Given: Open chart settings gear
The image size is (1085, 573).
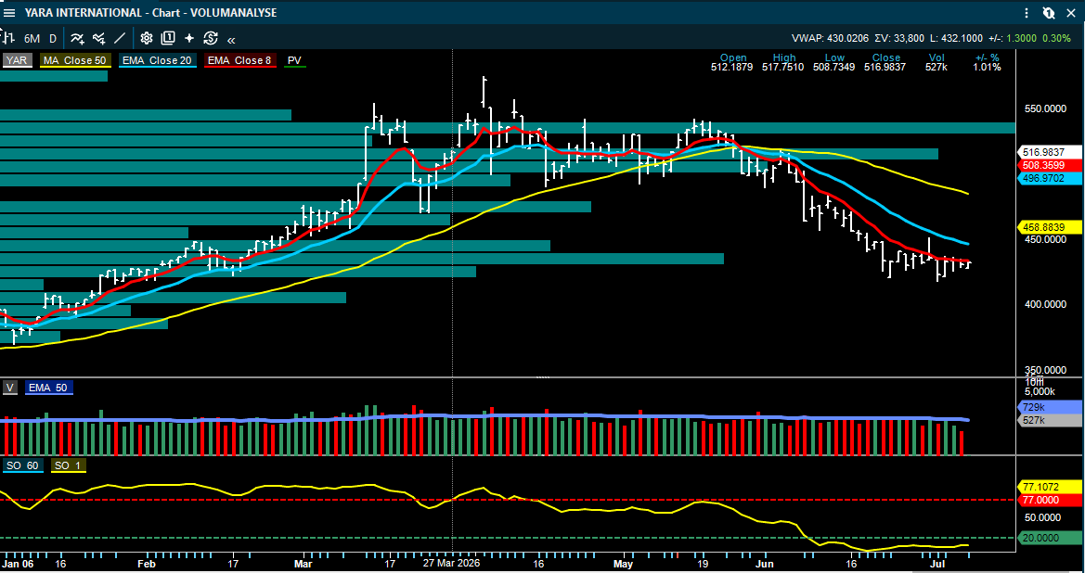Looking at the screenshot, I should [147, 39].
